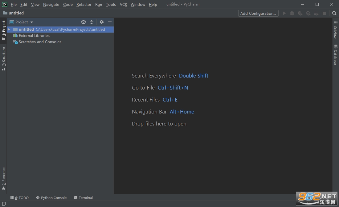This screenshot has height=207, width=339.
Task: Open the 7: Structure side tab
Action: click(3, 59)
